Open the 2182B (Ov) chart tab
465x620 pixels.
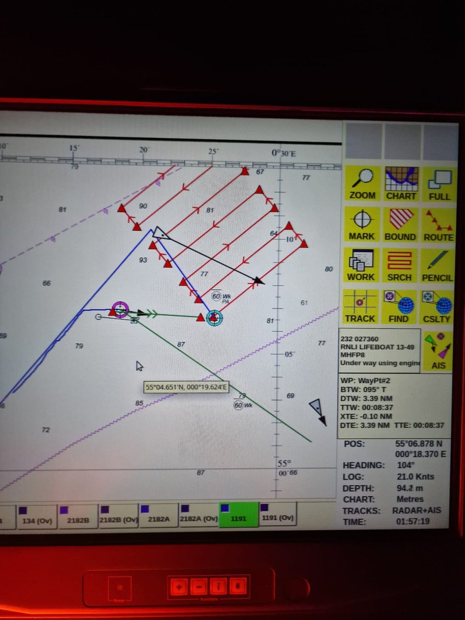(x=118, y=515)
